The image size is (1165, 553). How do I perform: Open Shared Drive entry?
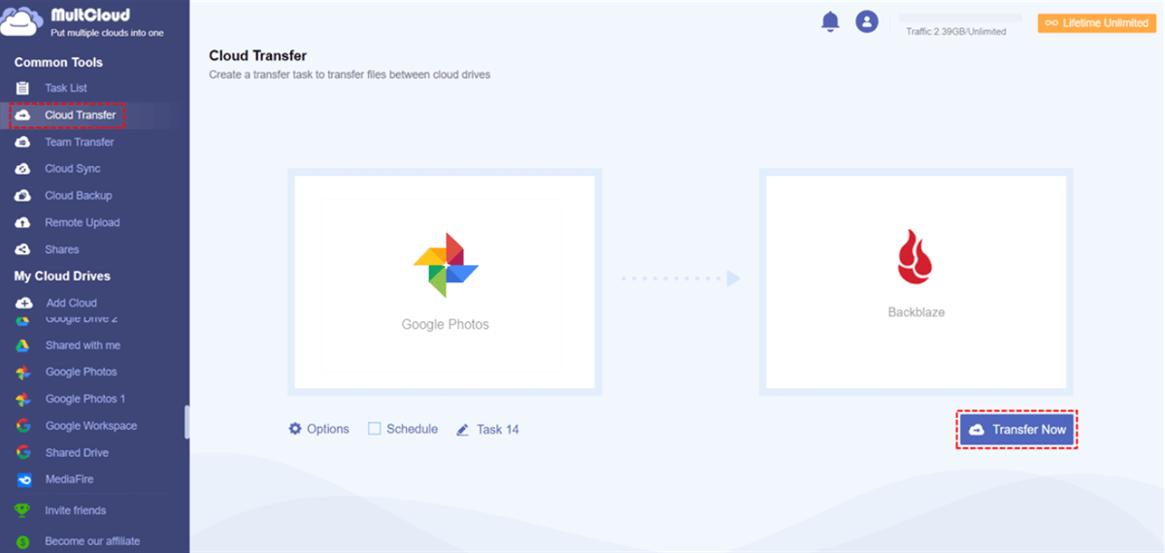click(77, 453)
